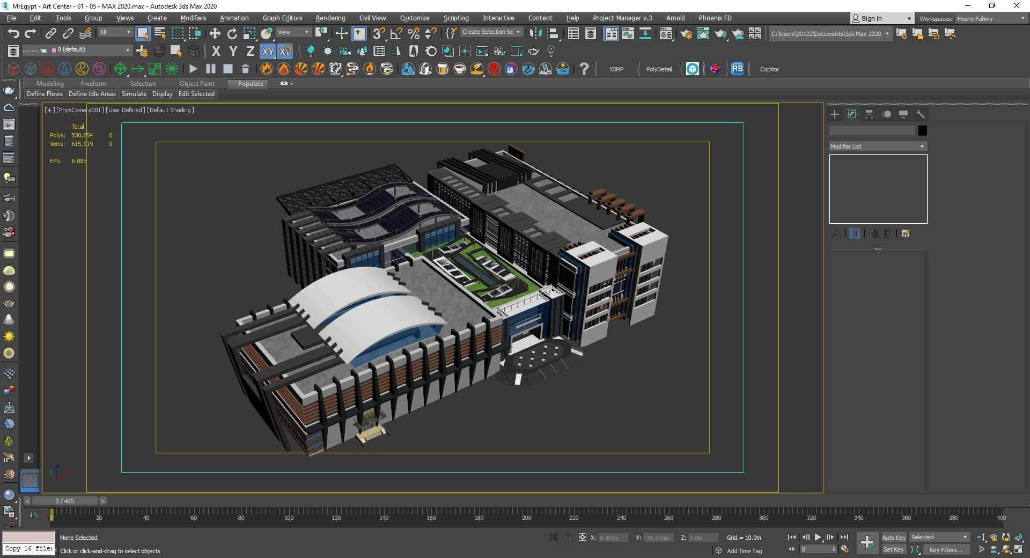Open the layer 0 (default) dropdown
The width and height of the screenshot is (1030, 558).
pyautogui.click(x=91, y=50)
